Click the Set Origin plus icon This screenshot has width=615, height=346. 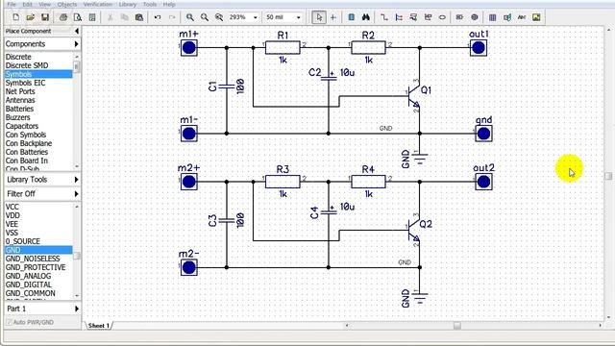[333, 17]
